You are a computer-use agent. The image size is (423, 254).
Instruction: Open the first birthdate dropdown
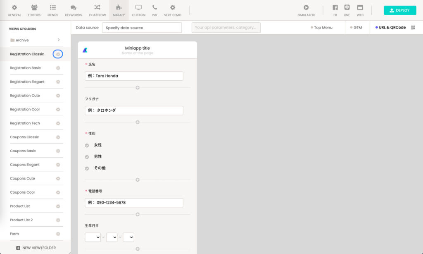pyautogui.click(x=93, y=237)
